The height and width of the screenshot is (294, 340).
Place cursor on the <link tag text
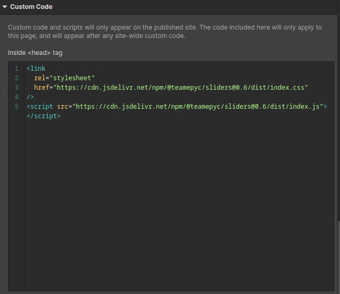[x=36, y=69]
